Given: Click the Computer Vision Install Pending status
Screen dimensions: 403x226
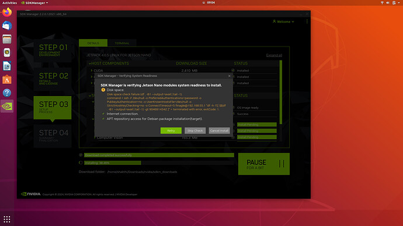Looking at the screenshot, I should pyautogui.click(x=257, y=137).
